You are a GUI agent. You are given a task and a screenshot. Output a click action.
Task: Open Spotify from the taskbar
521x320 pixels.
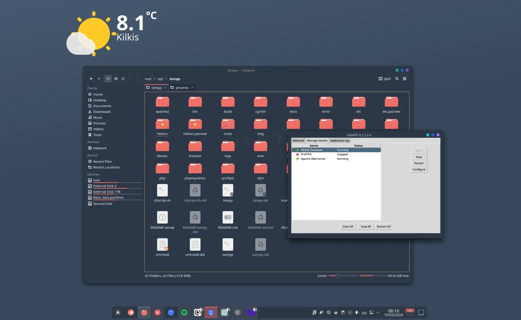click(x=184, y=313)
